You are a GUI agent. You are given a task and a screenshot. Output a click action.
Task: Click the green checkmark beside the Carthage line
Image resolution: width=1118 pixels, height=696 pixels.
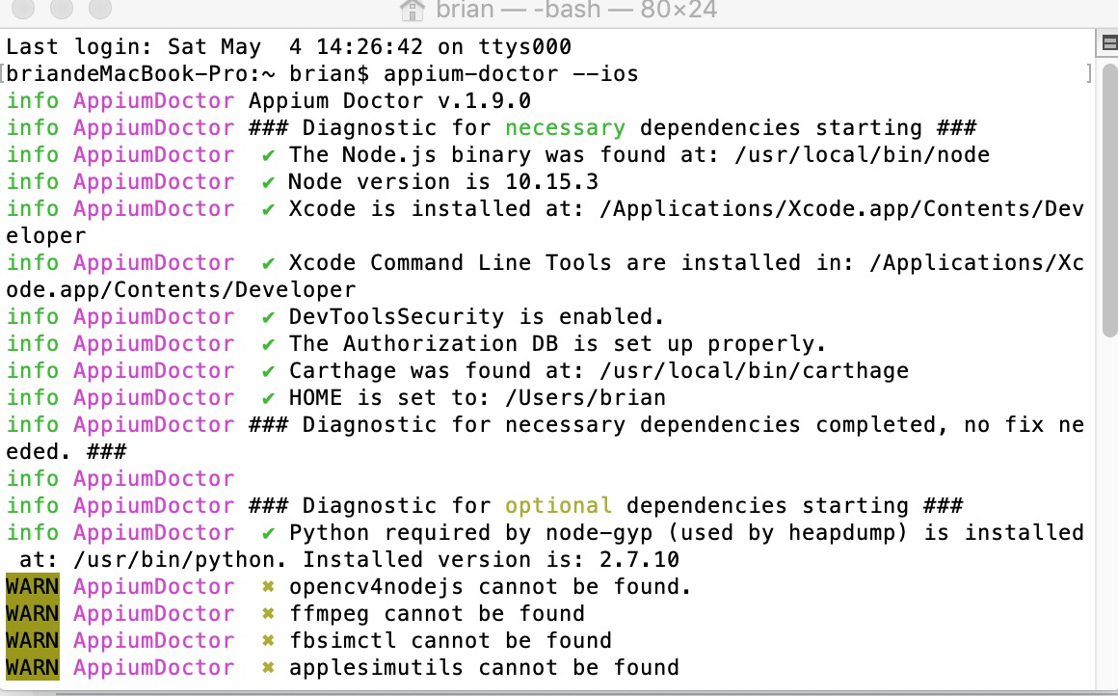click(x=267, y=370)
